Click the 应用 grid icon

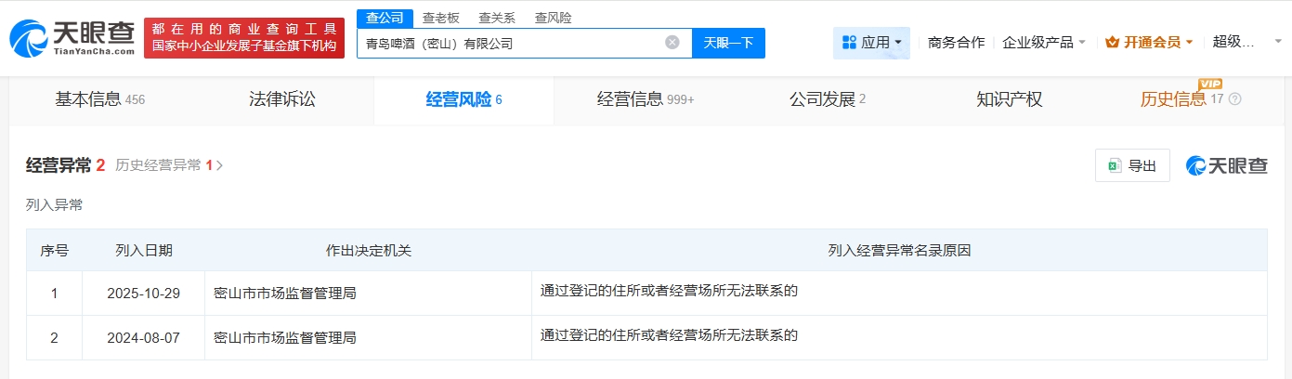click(849, 43)
